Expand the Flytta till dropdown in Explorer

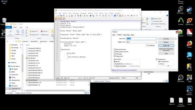coord(37,31)
